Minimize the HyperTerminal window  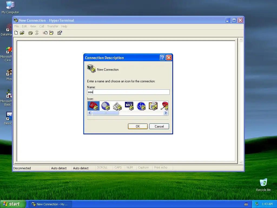click(228, 20)
